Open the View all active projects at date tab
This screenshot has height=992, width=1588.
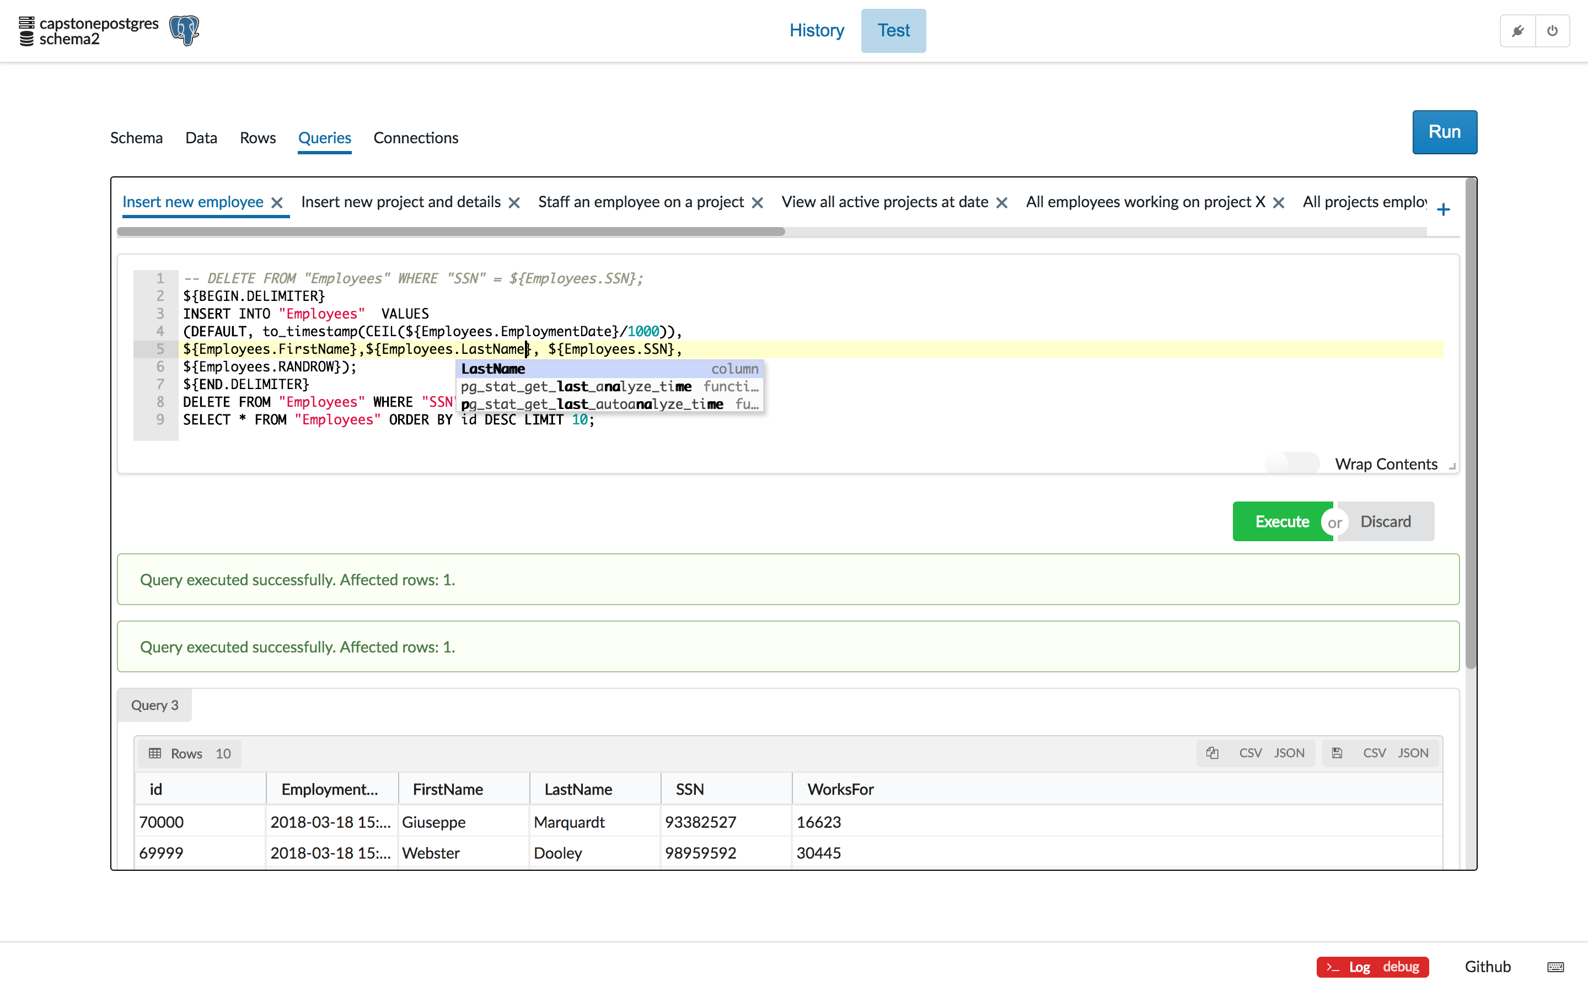884,202
